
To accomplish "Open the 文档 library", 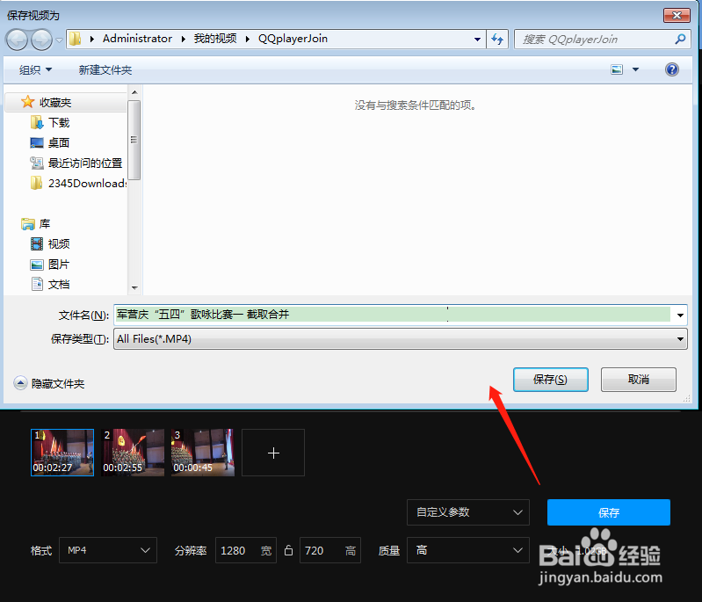I will [59, 285].
